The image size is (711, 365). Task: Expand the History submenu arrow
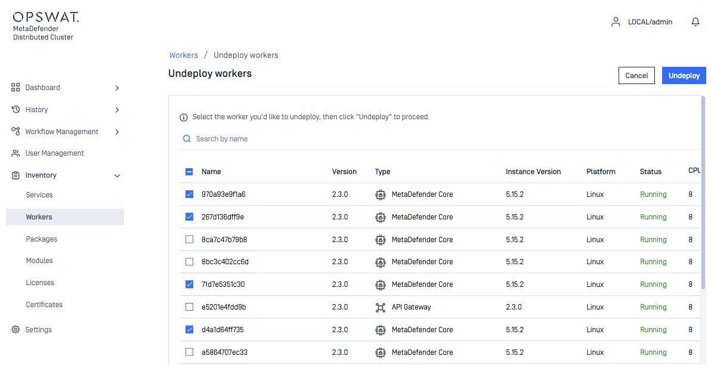(x=117, y=110)
